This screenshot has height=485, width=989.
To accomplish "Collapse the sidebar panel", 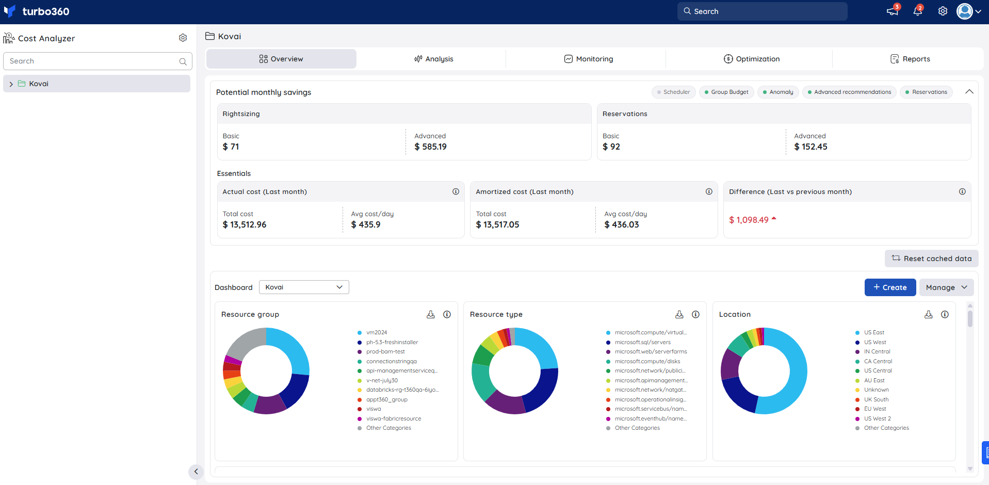I will (x=196, y=472).
